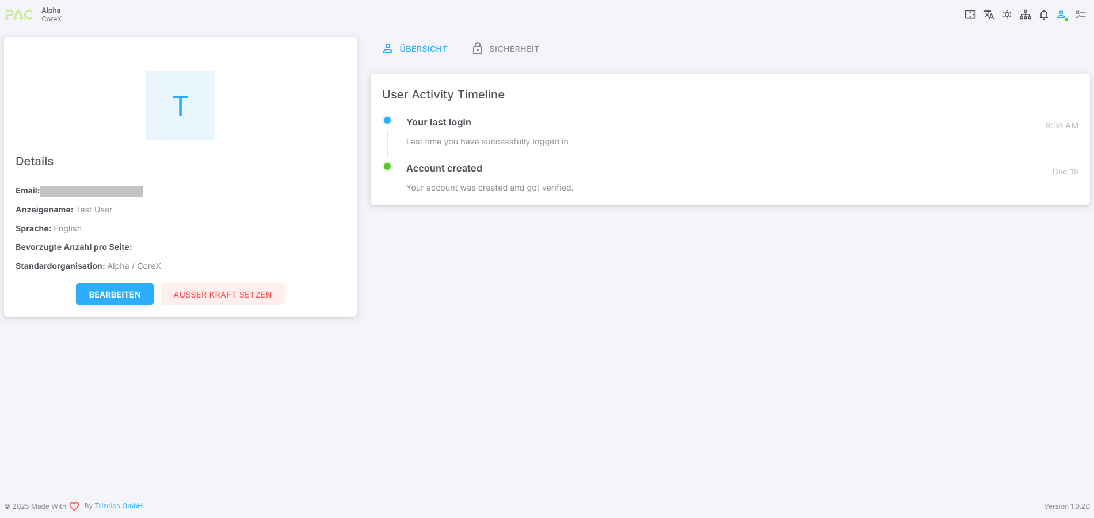
Task: Open the language translation menu
Action: 988,15
